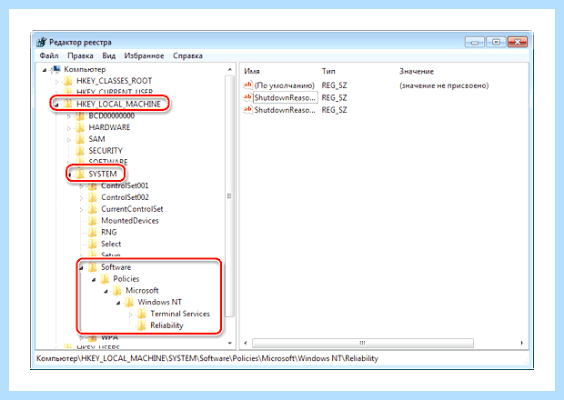Click the folder icon beside Select
564x400 pixels.
(x=93, y=244)
